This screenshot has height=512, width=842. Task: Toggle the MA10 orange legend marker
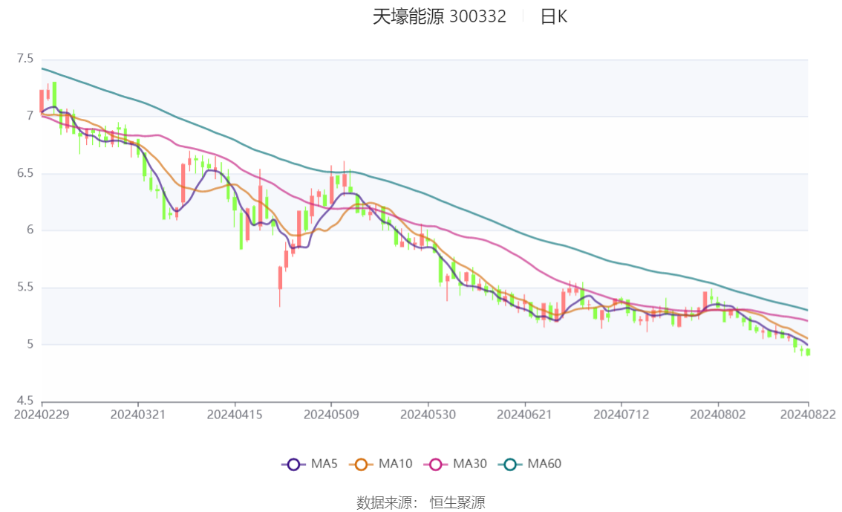point(361,464)
